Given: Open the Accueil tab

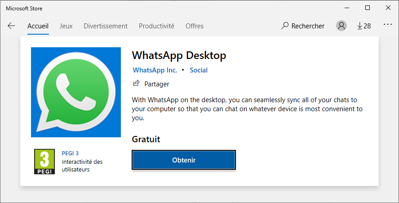Looking at the screenshot, I should tap(38, 26).
